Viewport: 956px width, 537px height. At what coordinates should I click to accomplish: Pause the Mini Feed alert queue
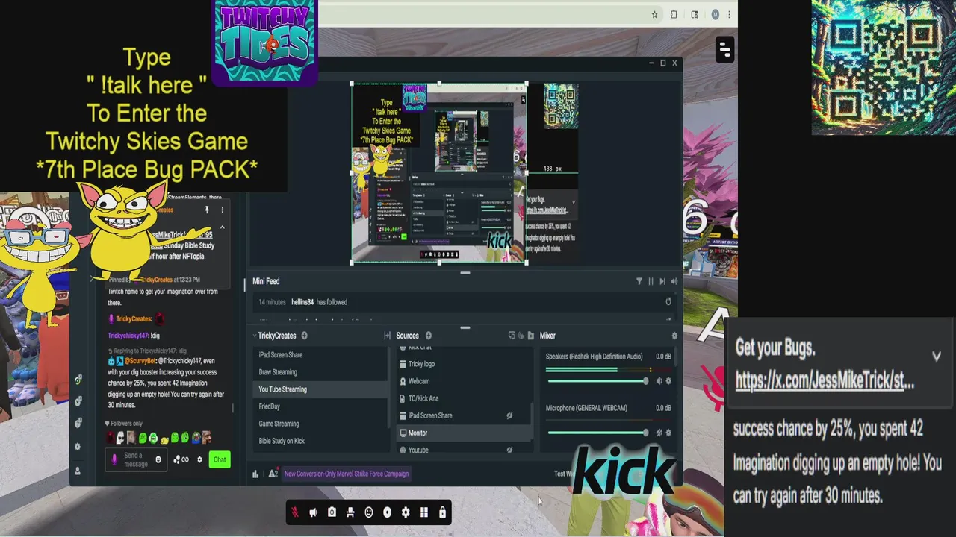651,281
